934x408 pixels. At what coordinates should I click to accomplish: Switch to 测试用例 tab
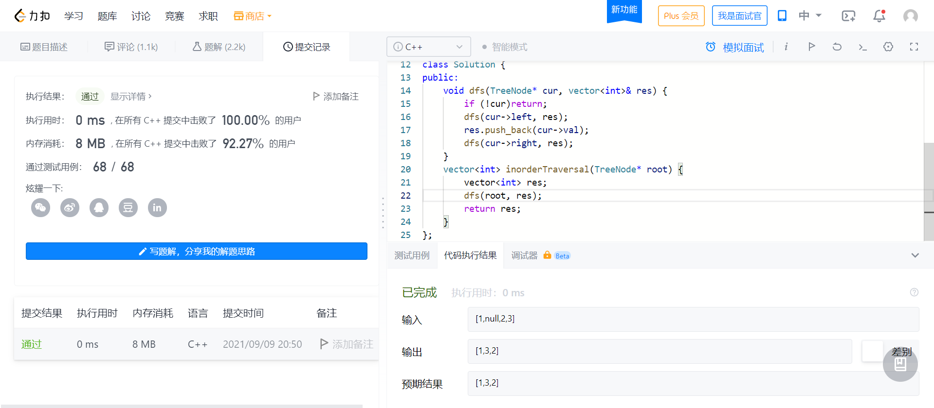coord(412,255)
